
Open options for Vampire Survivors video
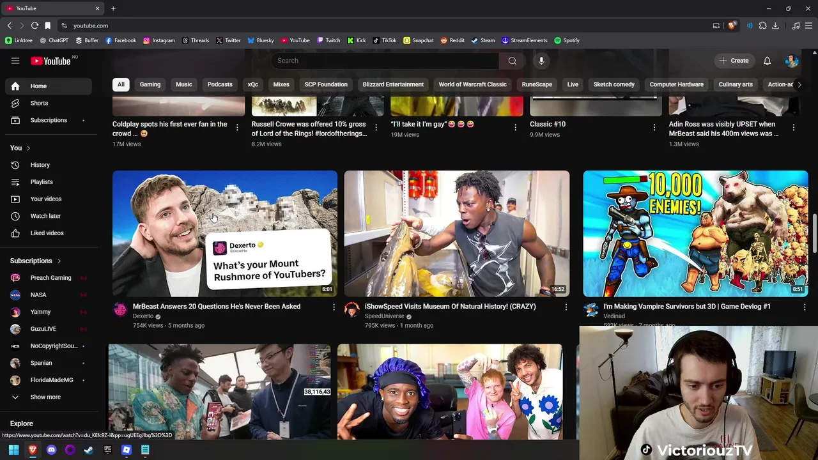point(804,307)
